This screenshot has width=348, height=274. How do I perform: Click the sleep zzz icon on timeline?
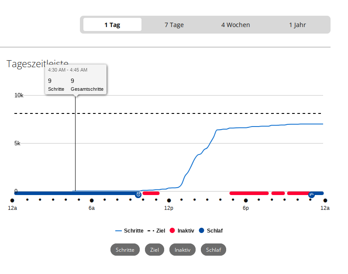tap(311, 195)
